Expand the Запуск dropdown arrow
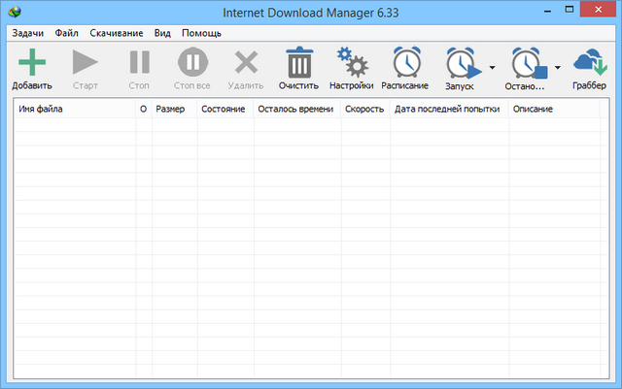622x389 pixels. coord(492,68)
